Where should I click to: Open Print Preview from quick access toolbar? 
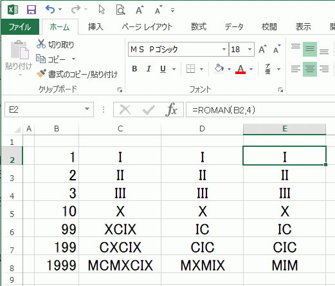click(x=120, y=10)
